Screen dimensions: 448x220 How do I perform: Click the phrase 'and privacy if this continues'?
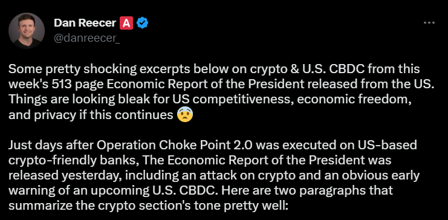(91, 115)
